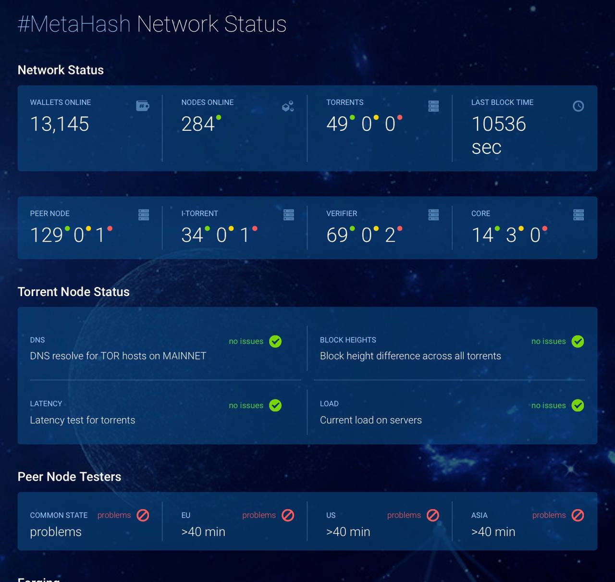Click the server icon in Core card
Image resolution: width=615 pixels, height=582 pixels.
578,215
